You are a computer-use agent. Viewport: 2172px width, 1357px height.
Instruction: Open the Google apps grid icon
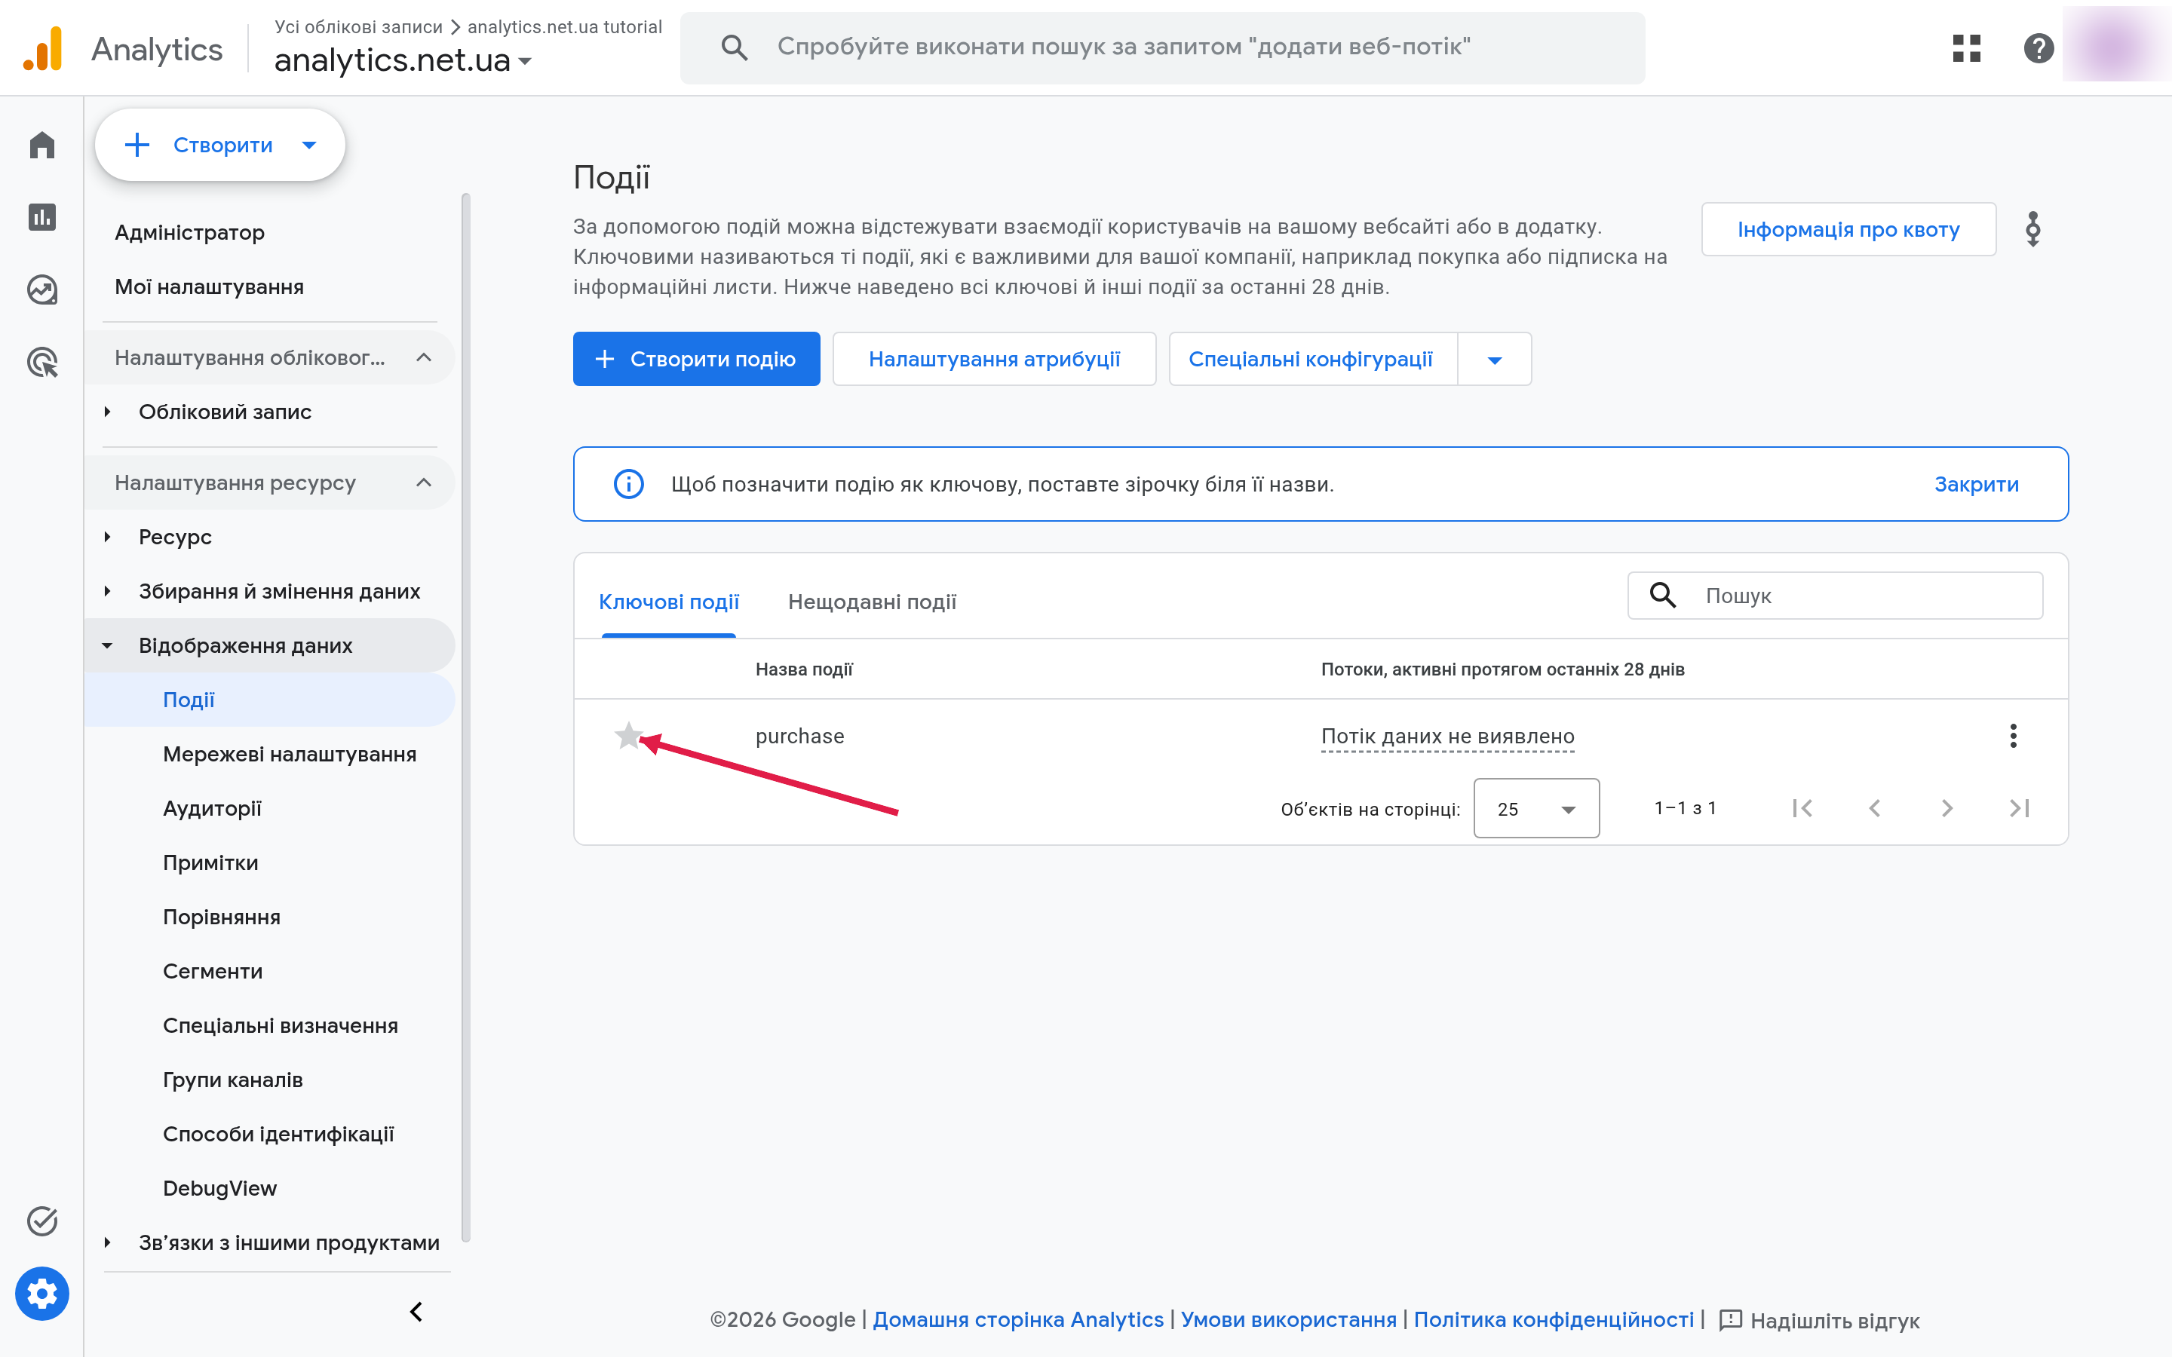click(1965, 47)
